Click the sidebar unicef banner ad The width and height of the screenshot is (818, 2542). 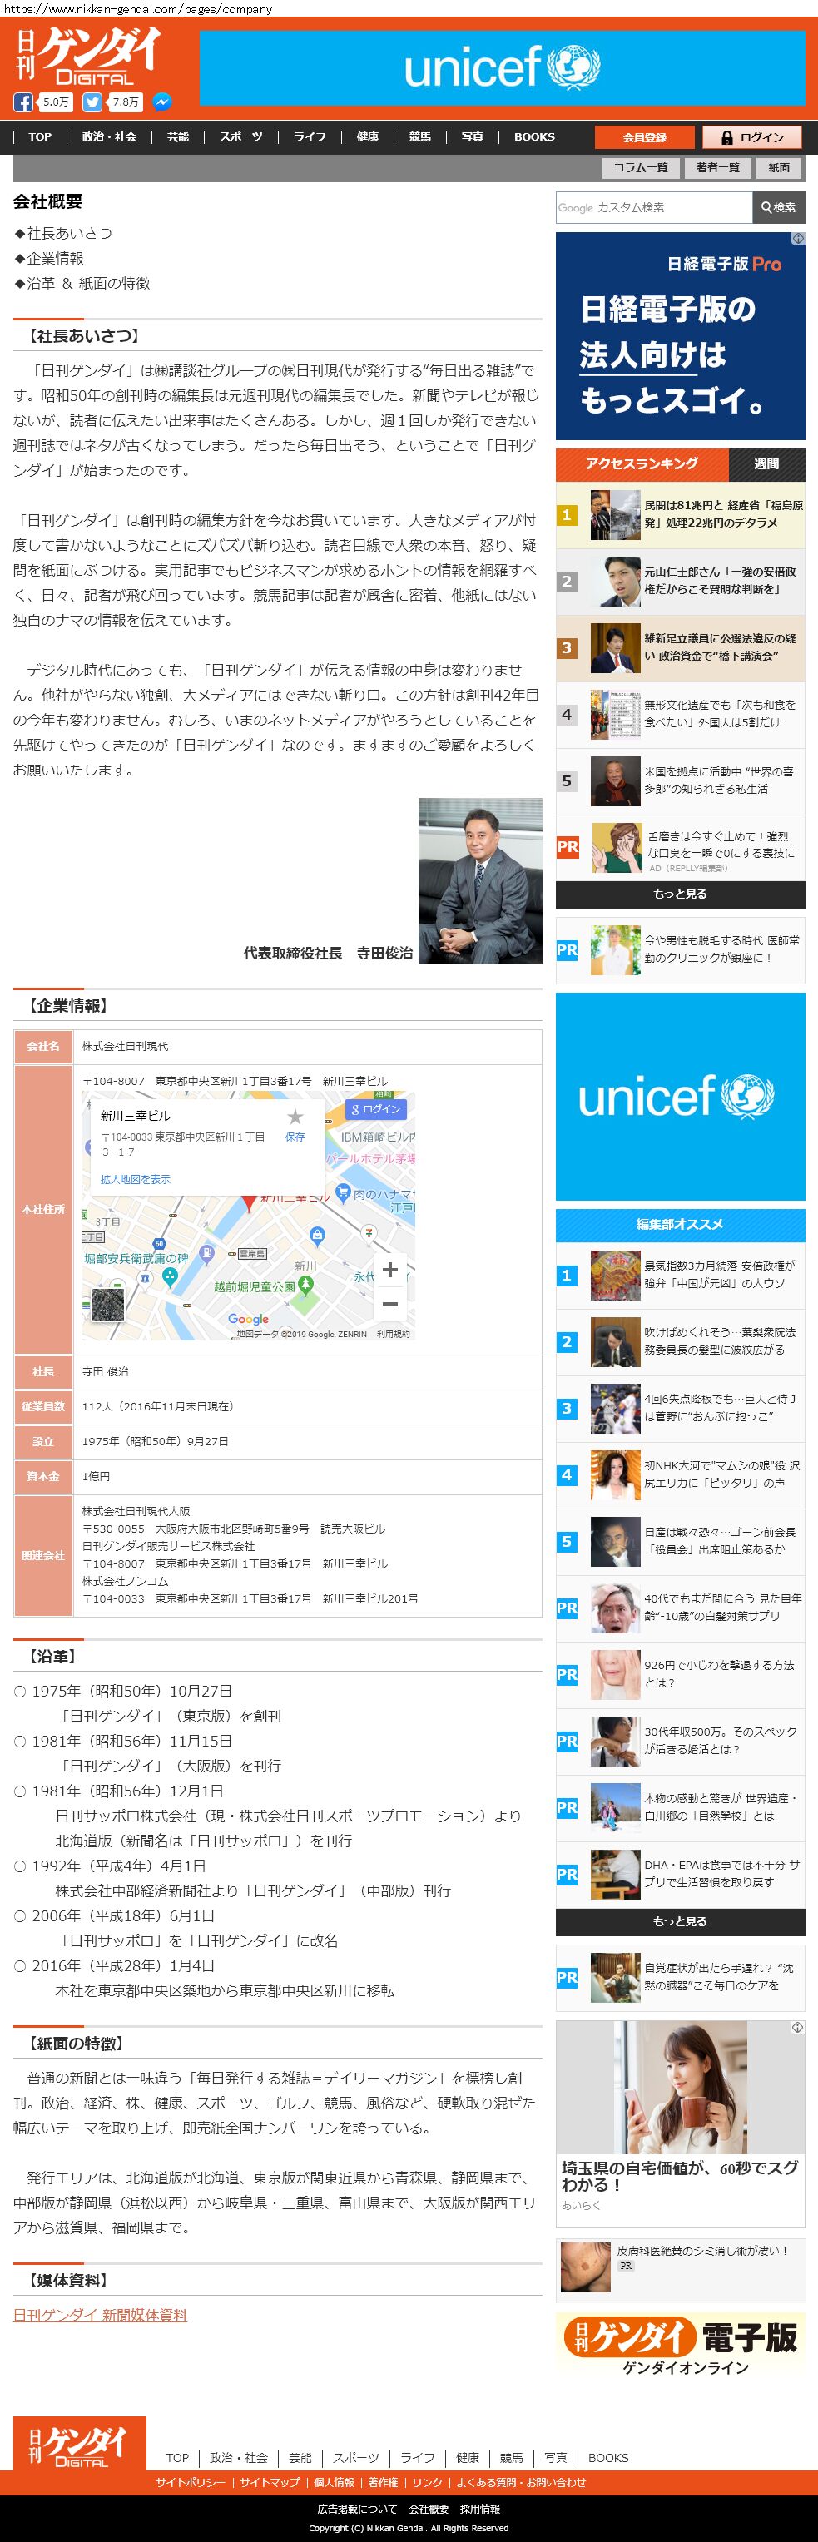(680, 1097)
